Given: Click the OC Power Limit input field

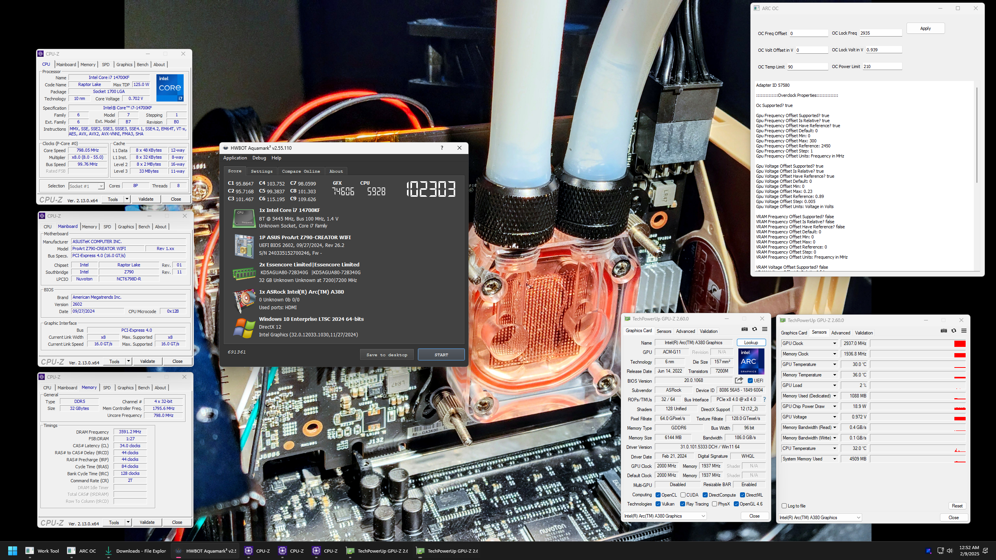Looking at the screenshot, I should 882,66.
